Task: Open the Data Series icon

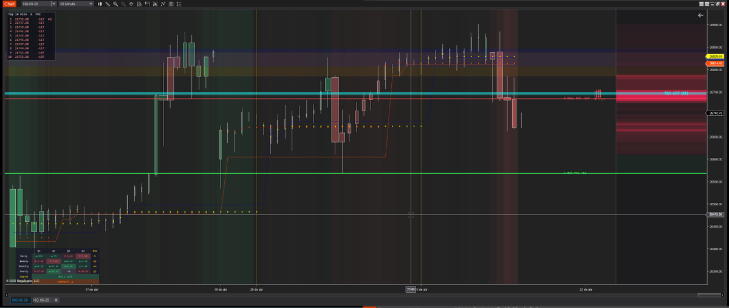Action: (155, 4)
